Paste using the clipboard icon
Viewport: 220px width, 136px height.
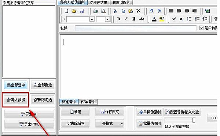[131, 11]
